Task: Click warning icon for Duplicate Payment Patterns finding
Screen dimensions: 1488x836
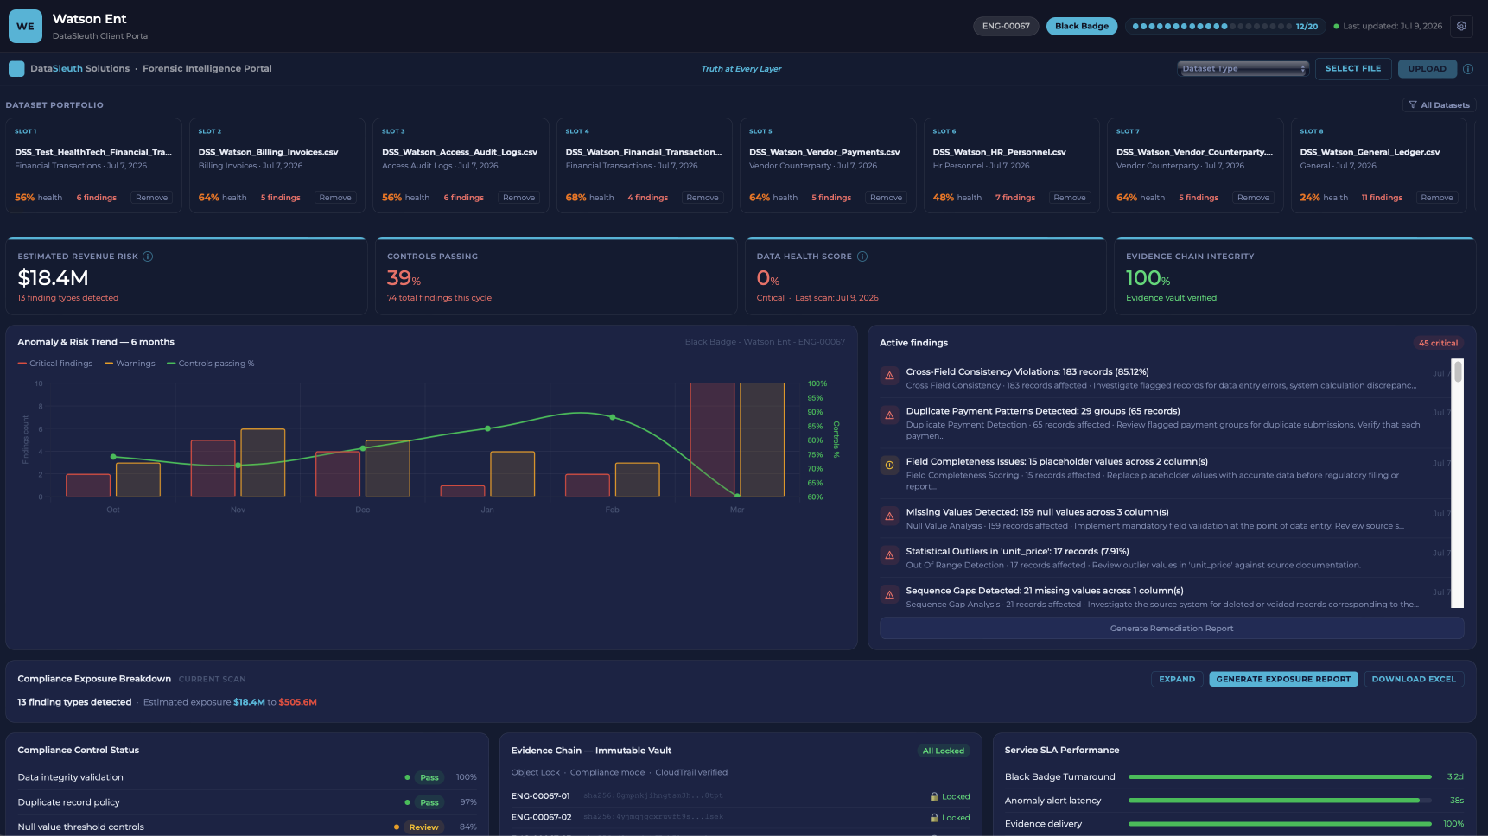Action: point(889,415)
